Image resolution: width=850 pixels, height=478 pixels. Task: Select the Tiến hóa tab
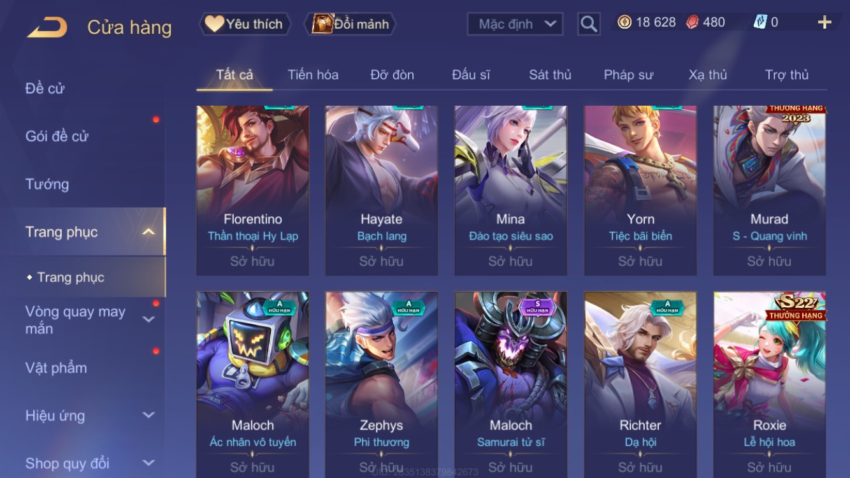point(313,75)
